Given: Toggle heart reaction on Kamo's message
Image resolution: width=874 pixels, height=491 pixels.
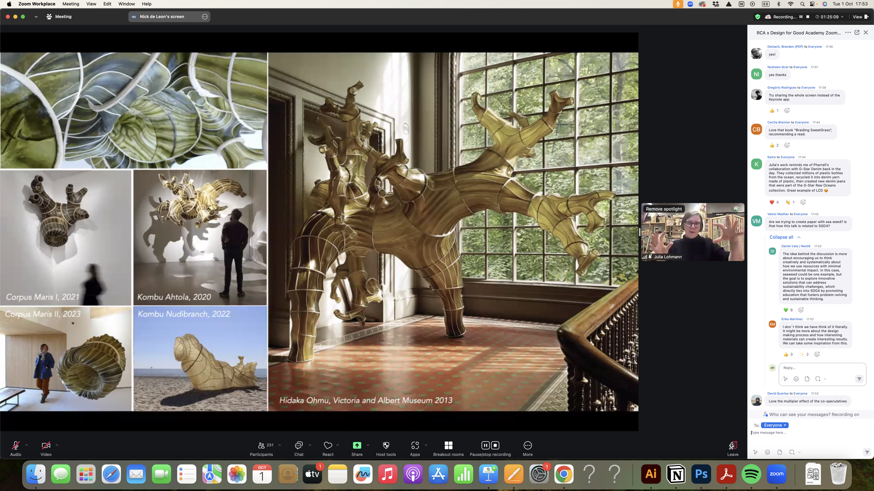Looking at the screenshot, I should [774, 202].
